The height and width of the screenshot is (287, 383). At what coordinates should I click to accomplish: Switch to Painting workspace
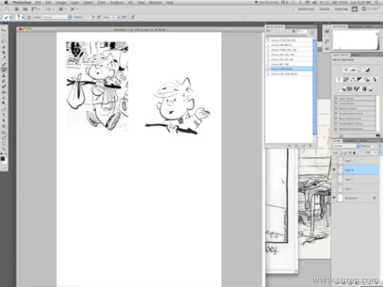point(341,10)
